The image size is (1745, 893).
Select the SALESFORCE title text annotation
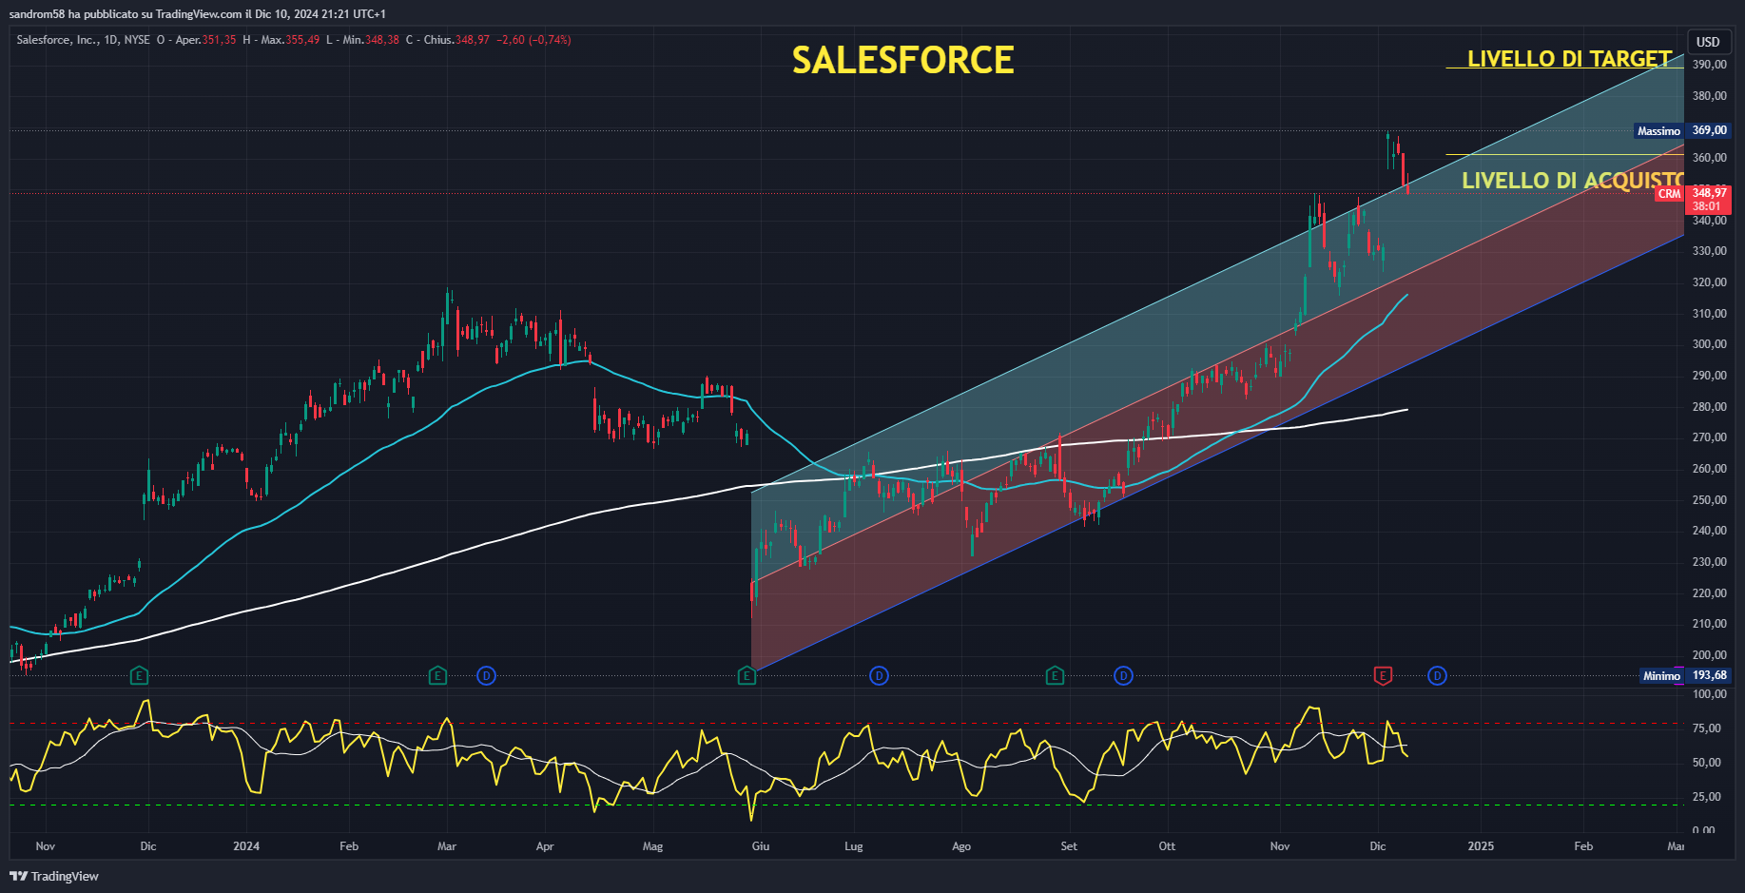pos(902,60)
